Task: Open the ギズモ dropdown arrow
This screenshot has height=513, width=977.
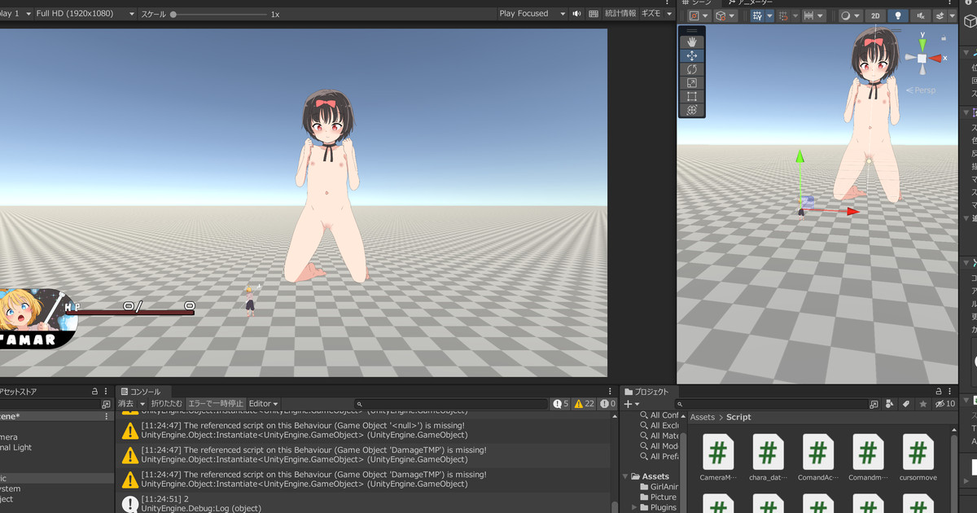Action: point(668,14)
